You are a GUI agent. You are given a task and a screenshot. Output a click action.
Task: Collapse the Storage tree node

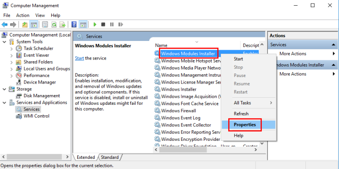pos(4,89)
